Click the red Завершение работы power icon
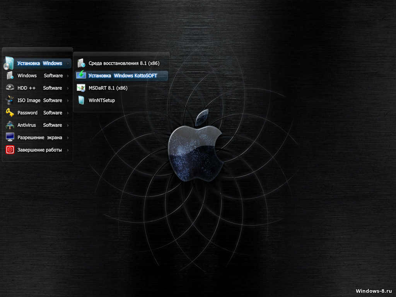Image resolution: width=396 pixels, height=297 pixels. 10,150
